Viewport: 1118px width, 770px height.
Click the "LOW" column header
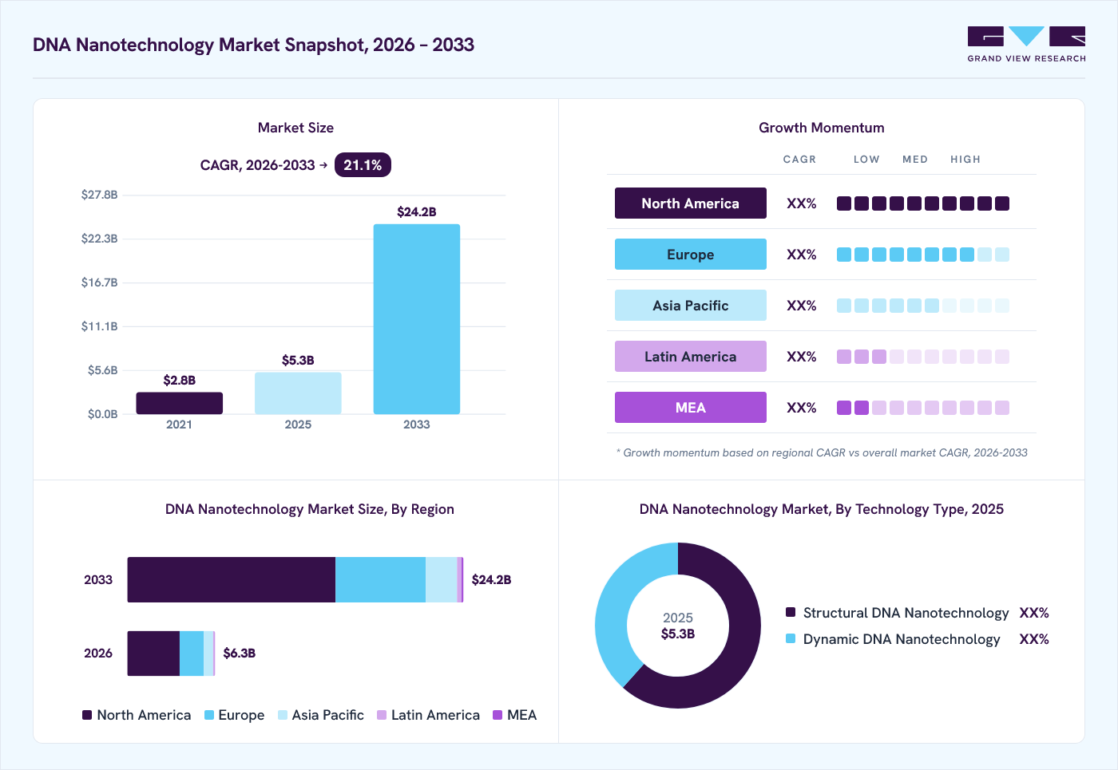866,160
